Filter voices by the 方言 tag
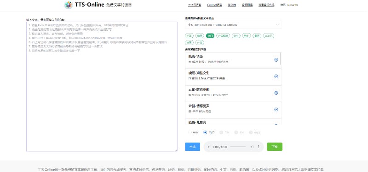This screenshot has height=172, width=368. pyautogui.click(x=189, y=43)
